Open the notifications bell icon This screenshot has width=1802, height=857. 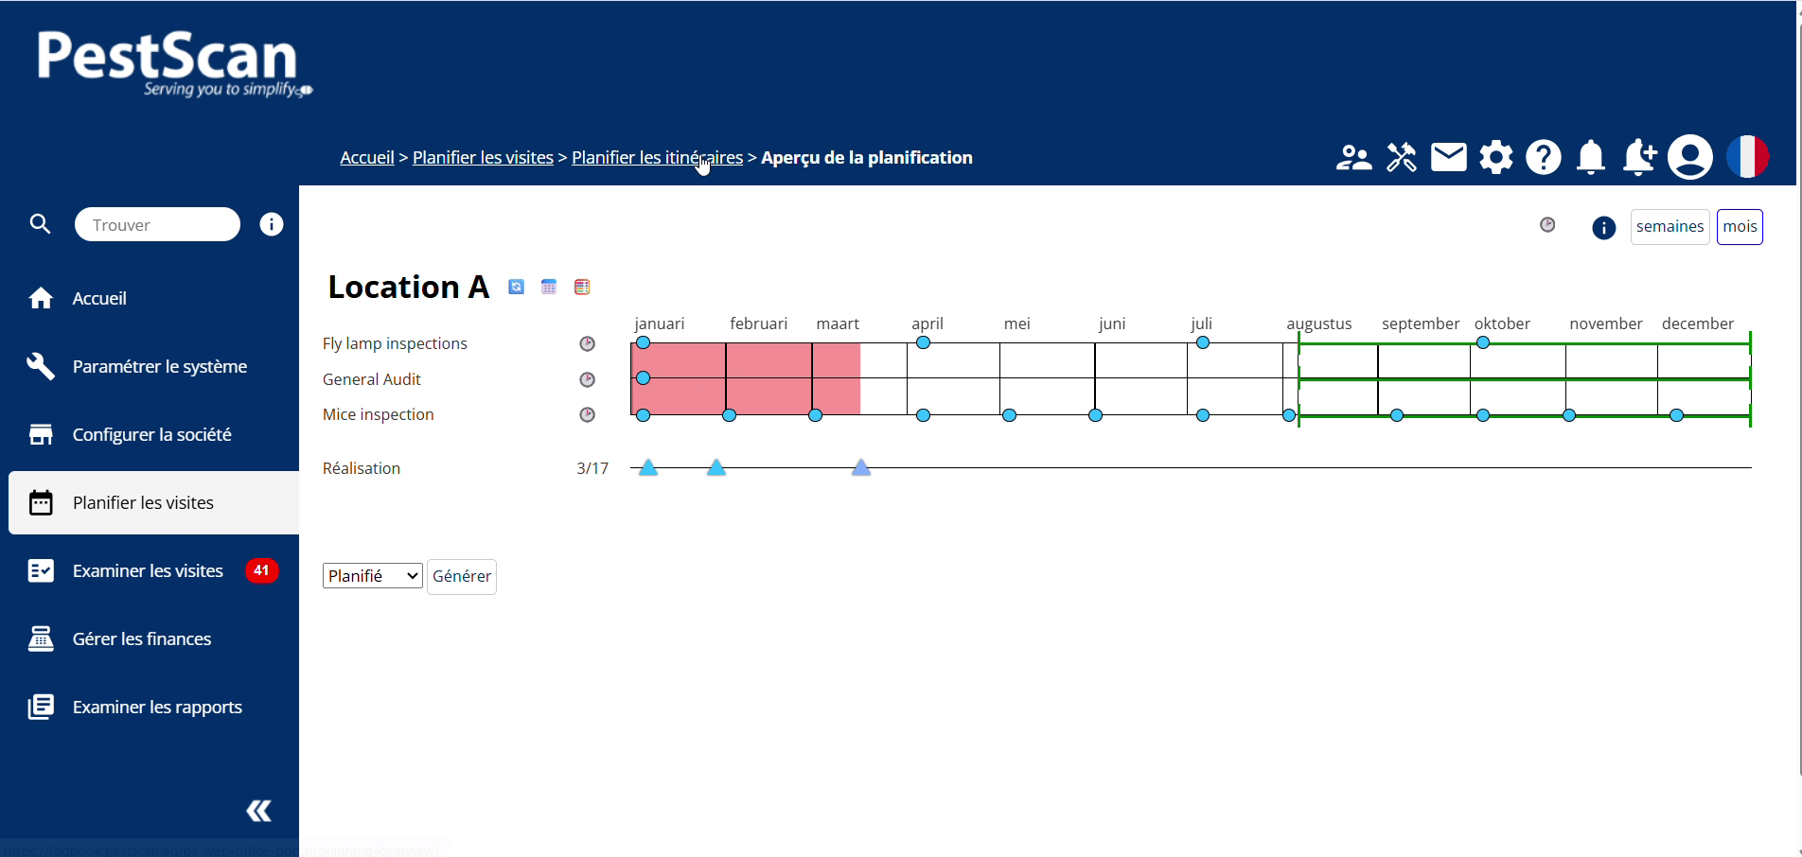[1591, 157]
